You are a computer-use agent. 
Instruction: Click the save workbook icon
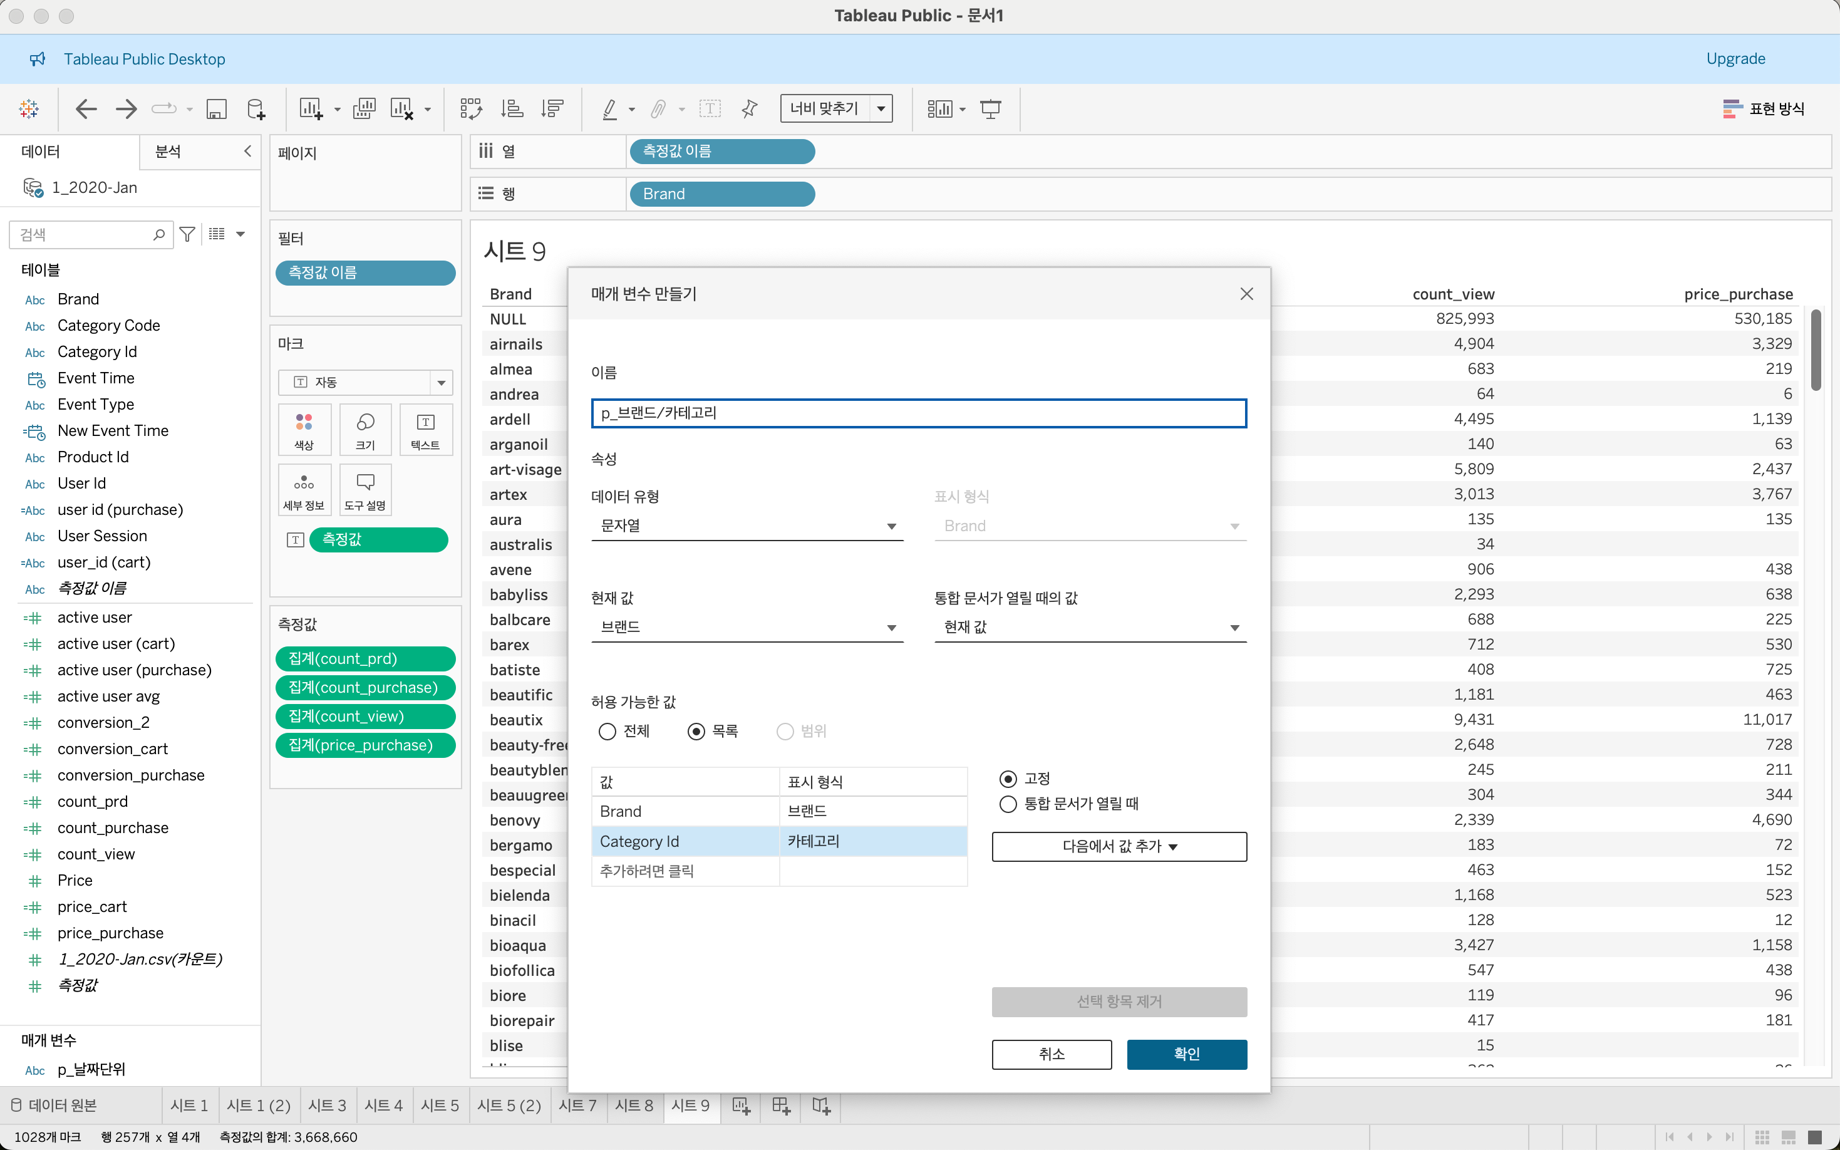click(217, 109)
